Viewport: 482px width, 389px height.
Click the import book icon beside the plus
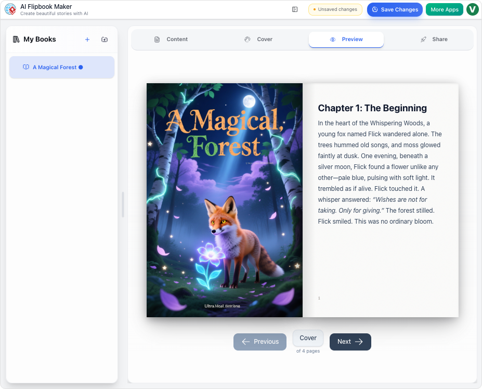[x=104, y=39]
